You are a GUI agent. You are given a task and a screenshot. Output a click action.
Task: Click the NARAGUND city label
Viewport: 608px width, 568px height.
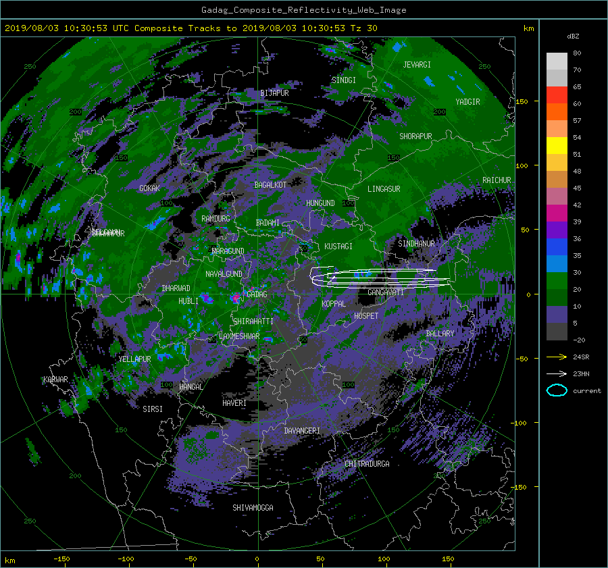[x=228, y=251]
